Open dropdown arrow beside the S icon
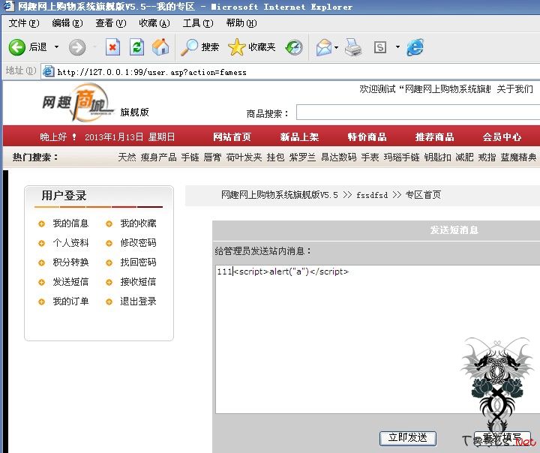The image size is (540, 453). point(397,46)
